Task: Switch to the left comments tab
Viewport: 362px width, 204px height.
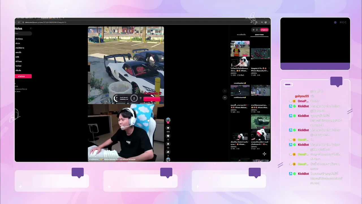Action: 241,35
